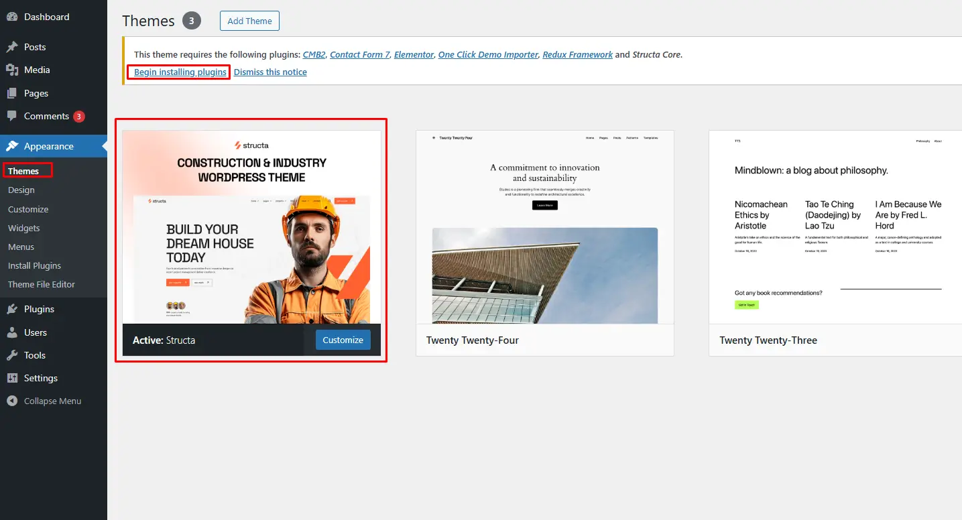Dismiss this notice link
This screenshot has width=962, height=520.
(270, 72)
